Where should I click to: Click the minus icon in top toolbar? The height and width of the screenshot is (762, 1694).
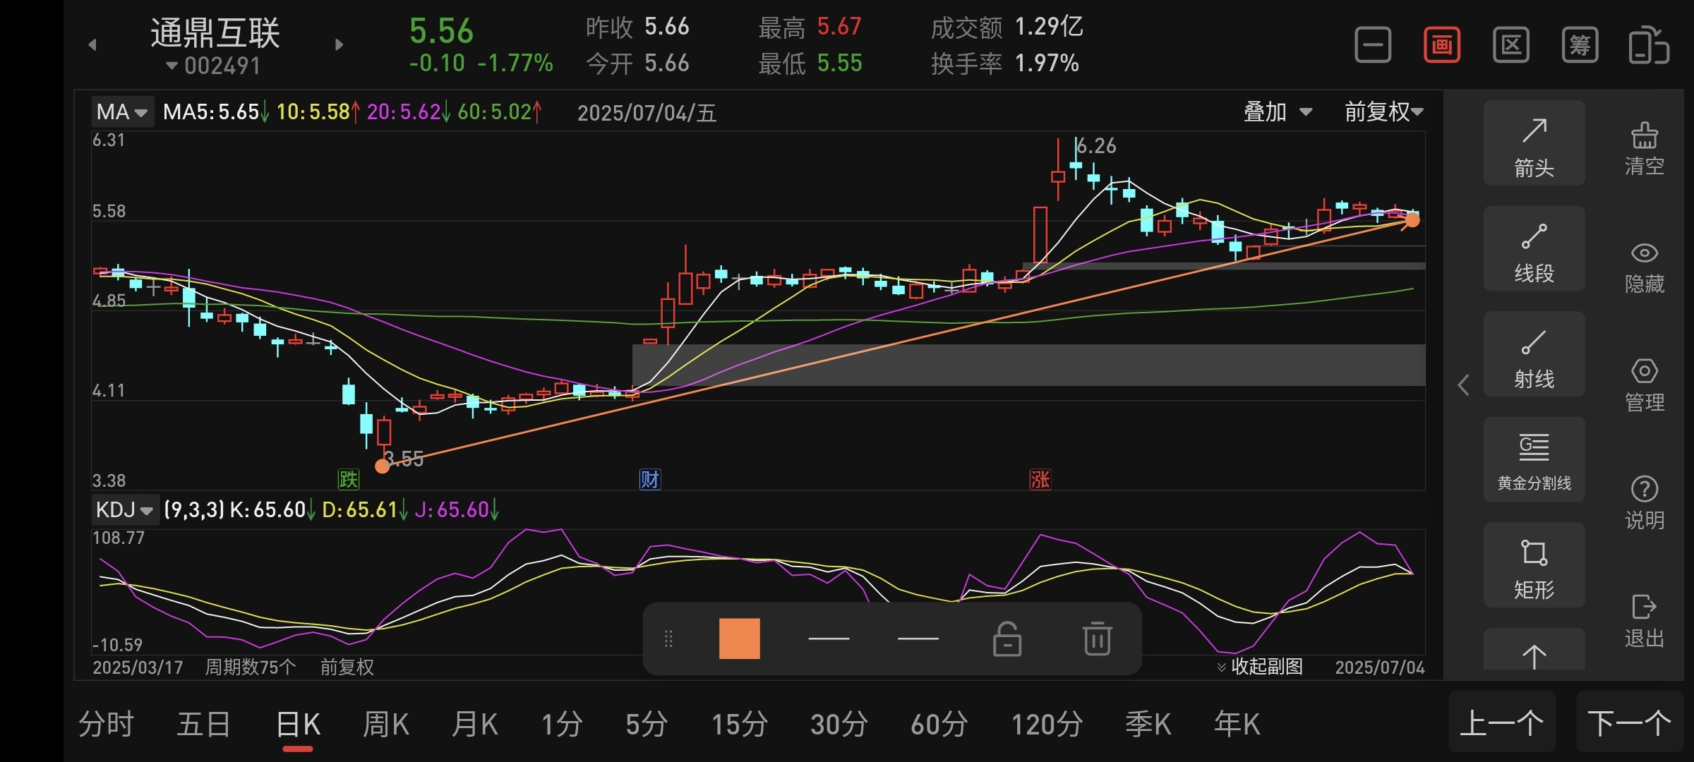(1373, 46)
